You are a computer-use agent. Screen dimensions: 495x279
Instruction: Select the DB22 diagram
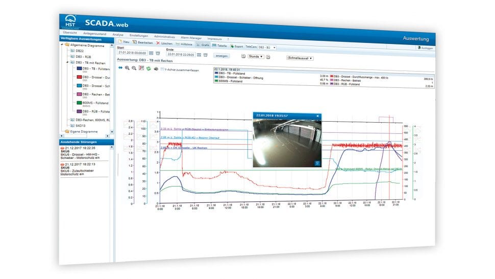point(77,51)
